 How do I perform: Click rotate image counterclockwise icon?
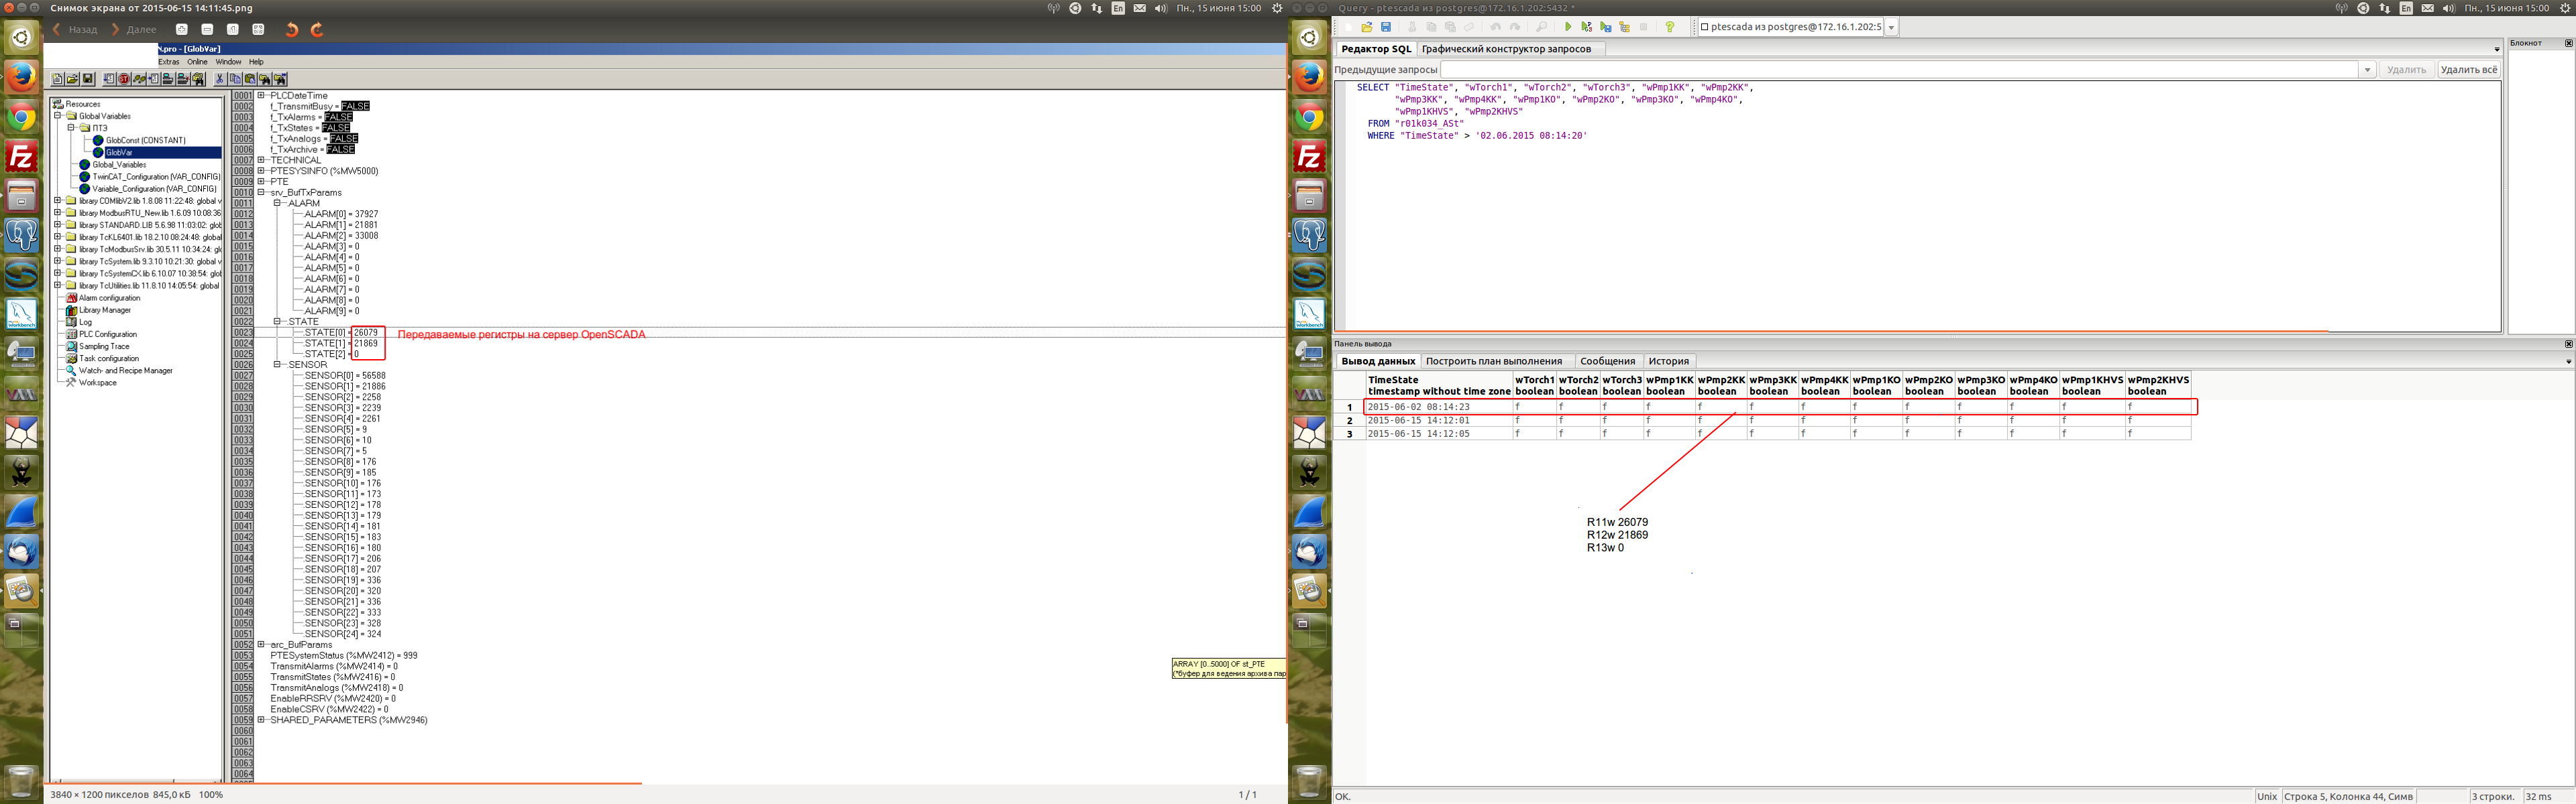click(x=292, y=30)
